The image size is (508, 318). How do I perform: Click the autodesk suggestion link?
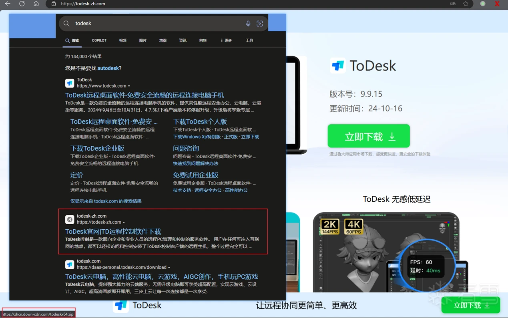pyautogui.click(x=108, y=68)
